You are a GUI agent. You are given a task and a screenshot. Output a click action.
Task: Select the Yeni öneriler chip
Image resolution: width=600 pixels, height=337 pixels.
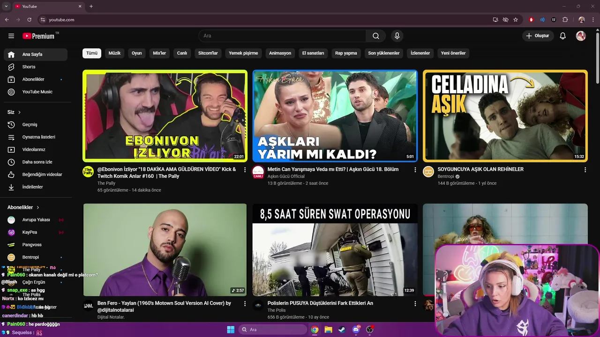coord(453,53)
